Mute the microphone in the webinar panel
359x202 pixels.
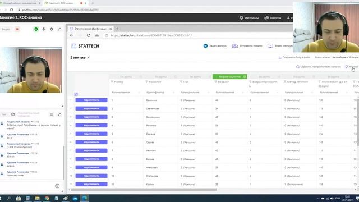coord(44,29)
